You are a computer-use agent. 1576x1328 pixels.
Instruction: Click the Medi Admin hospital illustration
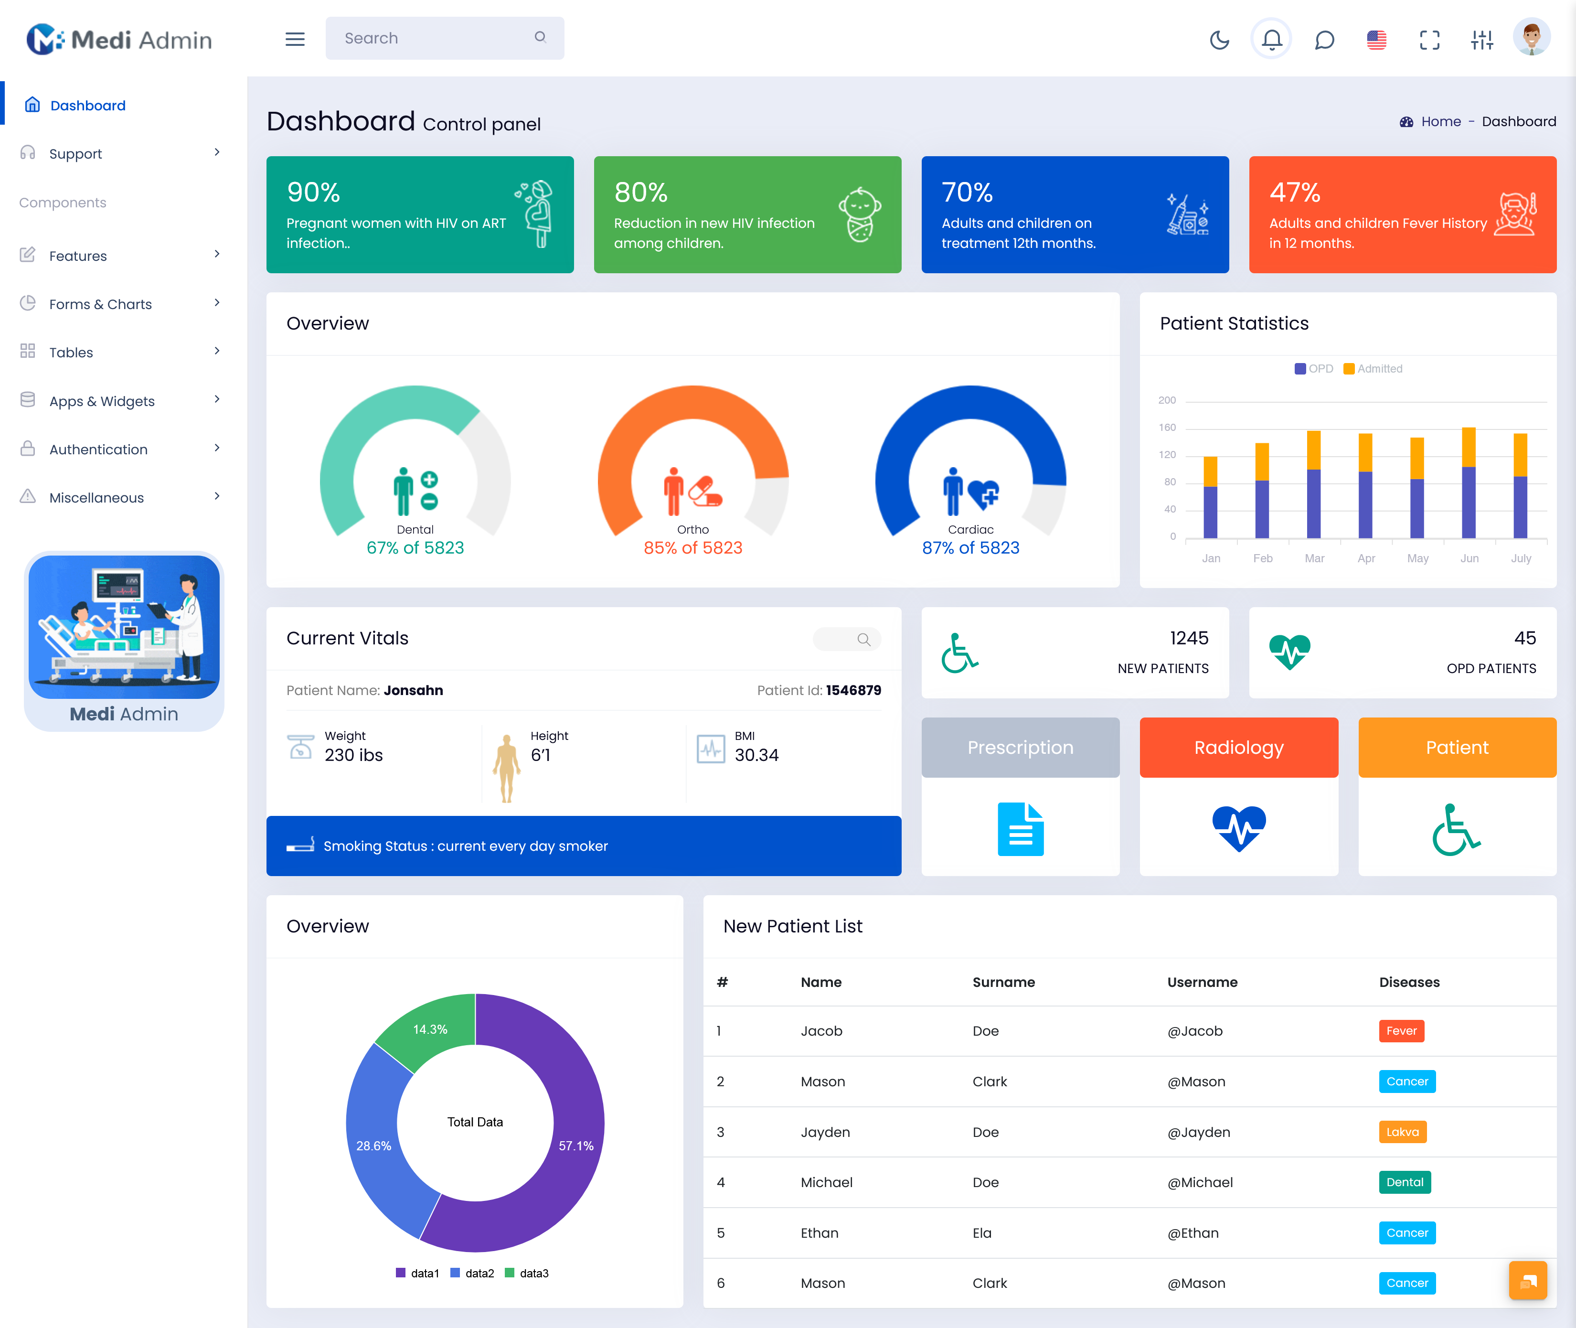[x=124, y=626]
